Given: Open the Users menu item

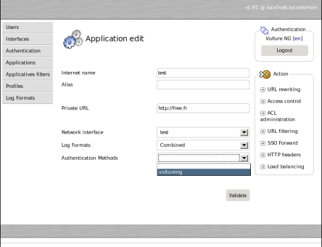Looking at the screenshot, I should [28, 28].
